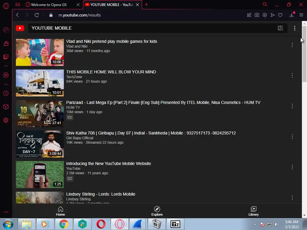Open a new tab with plus button
This screenshot has width=307, height=230.
pos(146,4)
